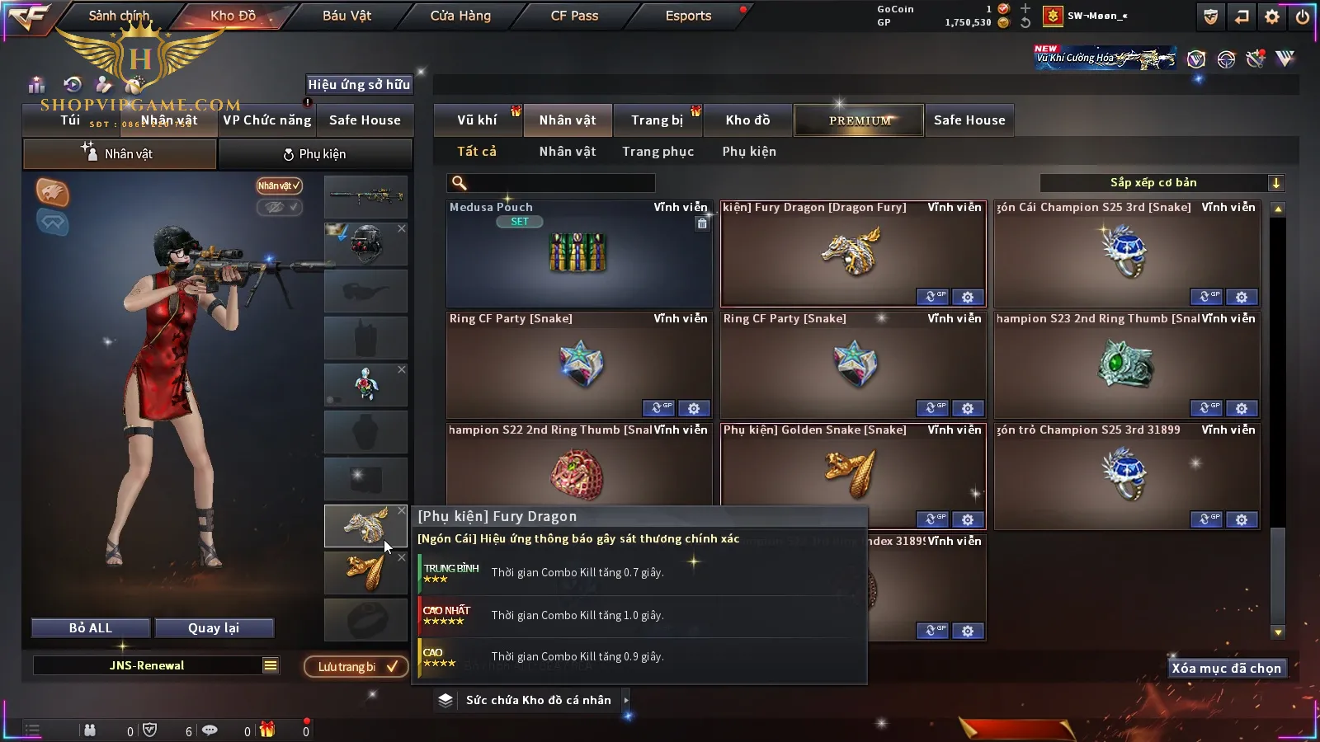Expand Sức chứa Kho đồ cá nhân

coord(626,700)
